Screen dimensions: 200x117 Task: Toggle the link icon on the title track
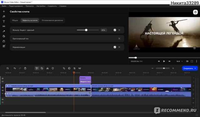[x=3, y=82]
